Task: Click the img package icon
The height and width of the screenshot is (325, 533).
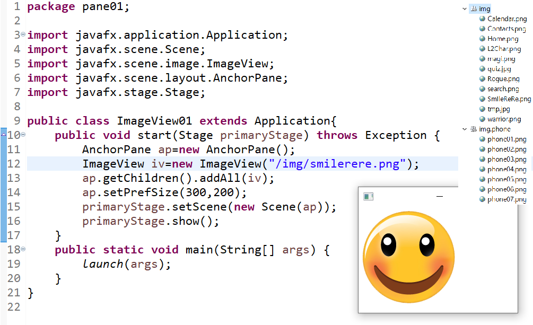Action: (474, 9)
